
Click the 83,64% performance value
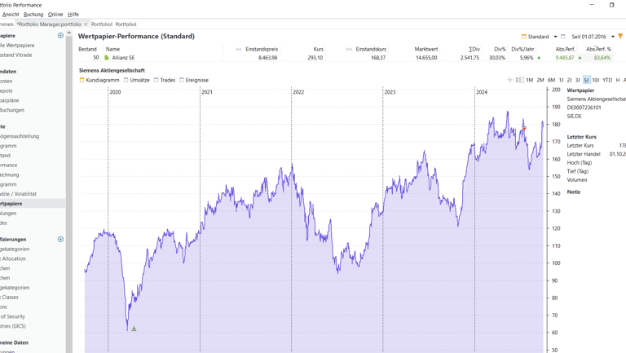pos(602,58)
